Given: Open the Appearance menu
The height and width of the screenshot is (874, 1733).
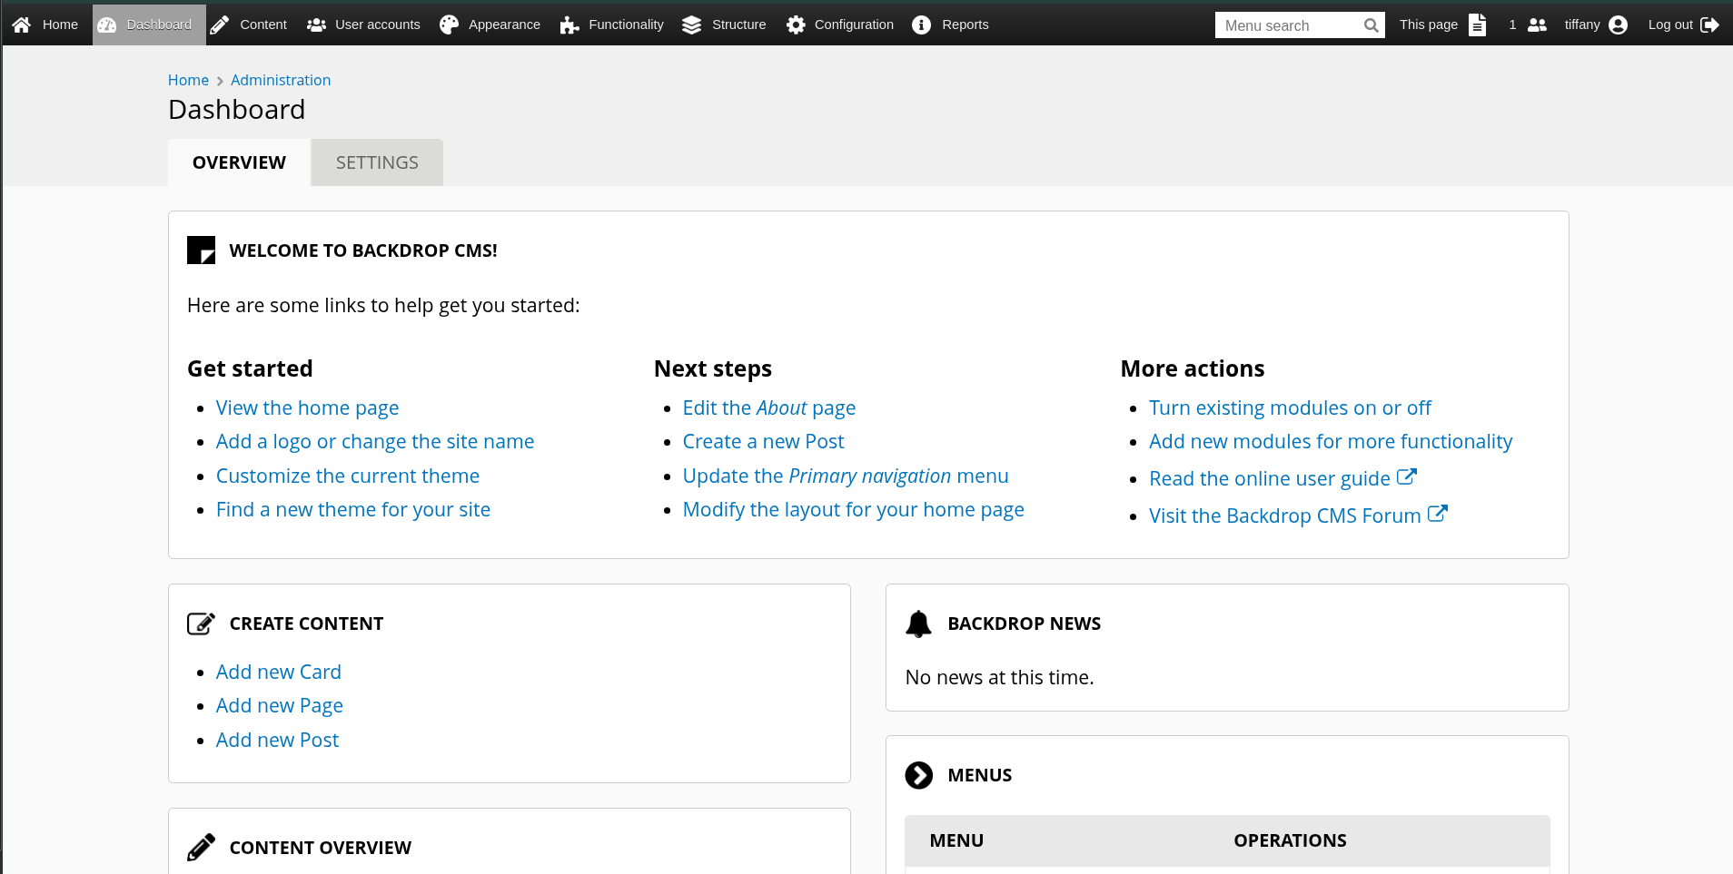Looking at the screenshot, I should pyautogui.click(x=490, y=25).
